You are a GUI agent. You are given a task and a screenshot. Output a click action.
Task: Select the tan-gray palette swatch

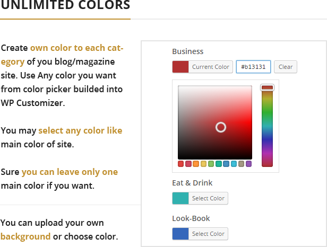[241, 164]
